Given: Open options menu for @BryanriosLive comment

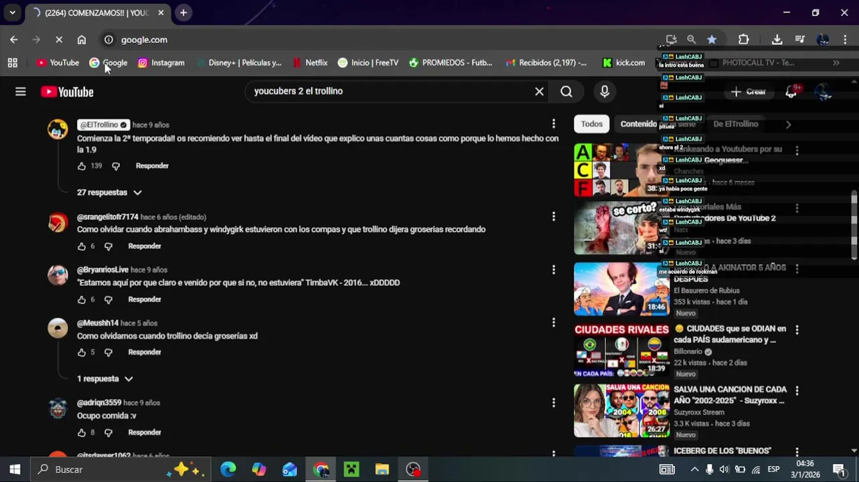Looking at the screenshot, I should click(x=553, y=270).
